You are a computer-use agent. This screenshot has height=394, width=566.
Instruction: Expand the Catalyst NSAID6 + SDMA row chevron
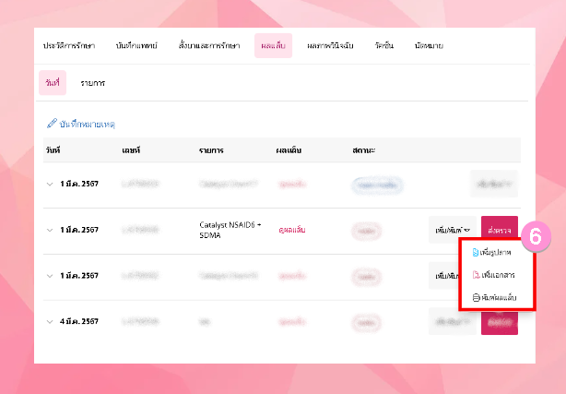point(50,230)
